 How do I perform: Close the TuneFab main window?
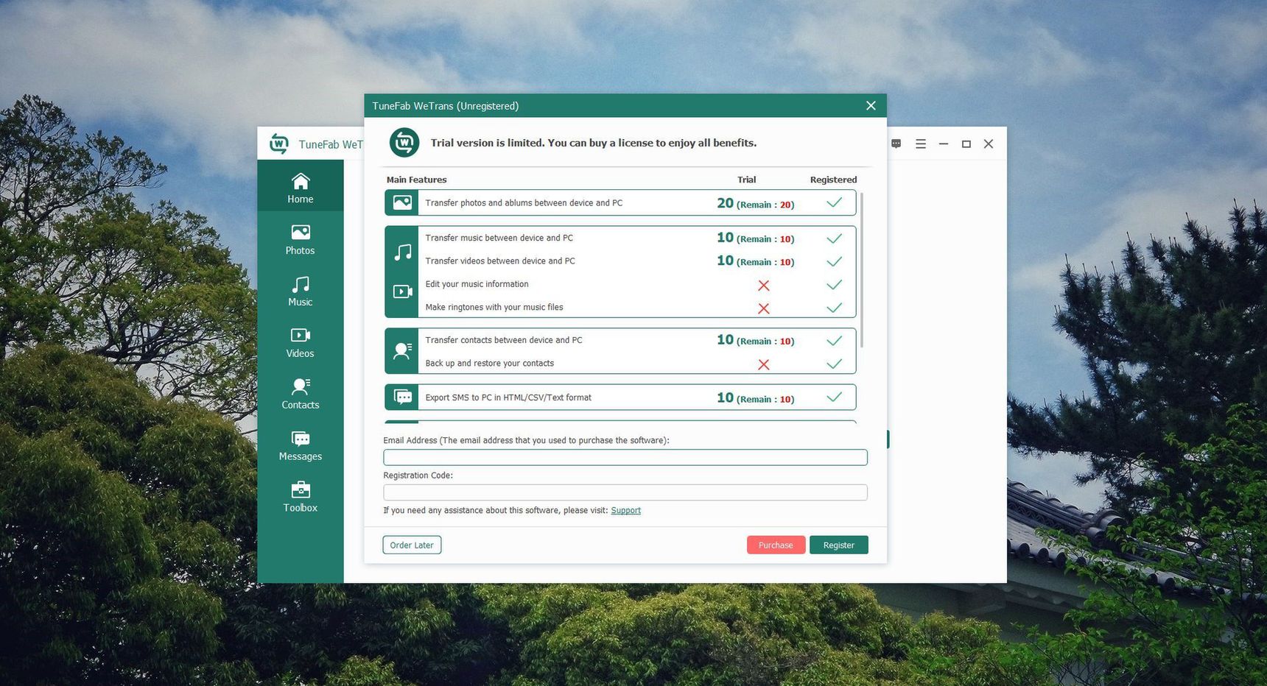point(989,144)
